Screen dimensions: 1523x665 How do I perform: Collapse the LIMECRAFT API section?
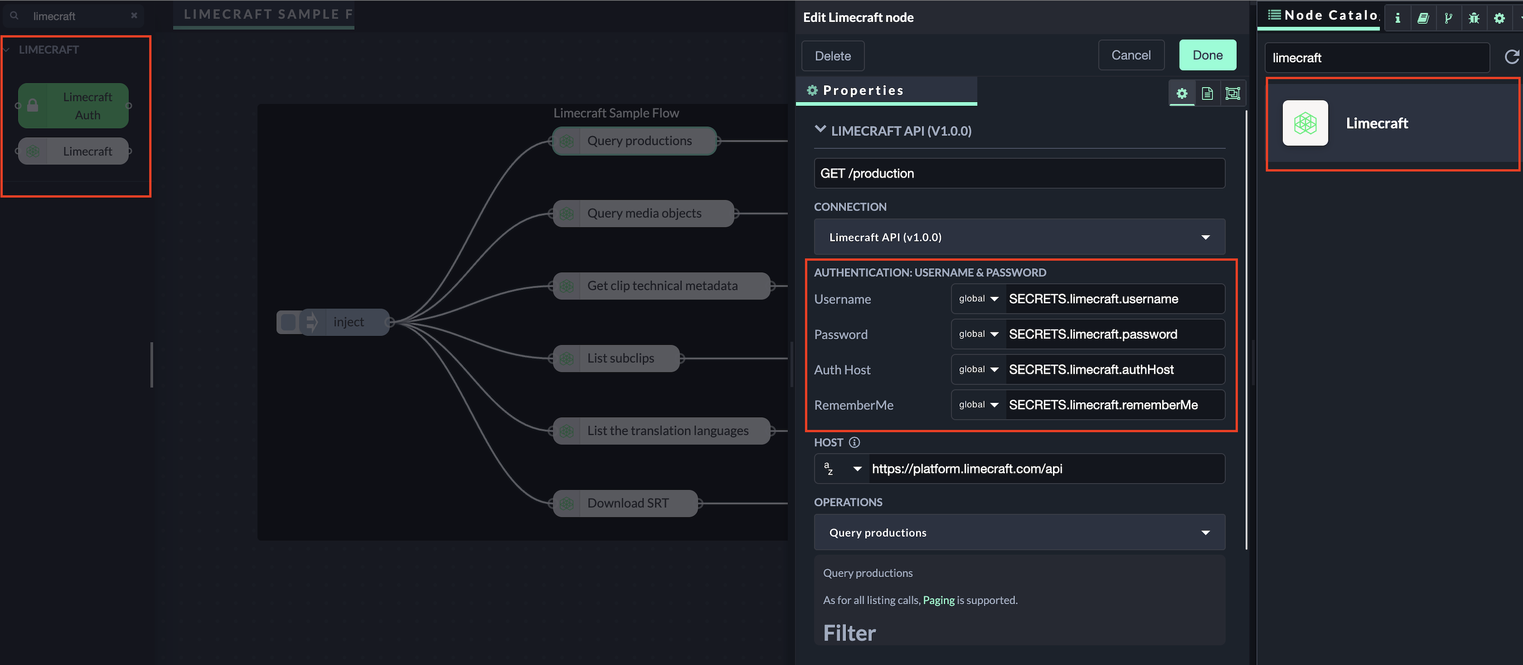click(820, 129)
